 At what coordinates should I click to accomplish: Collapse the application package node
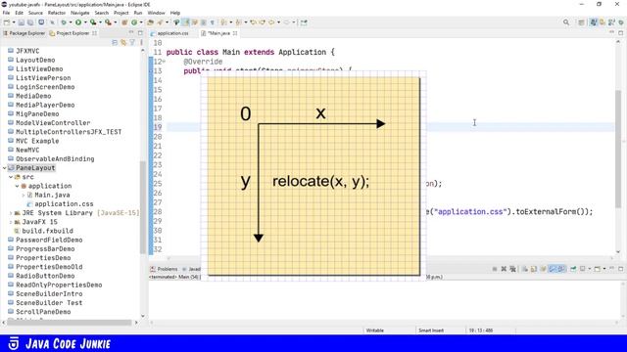point(18,186)
